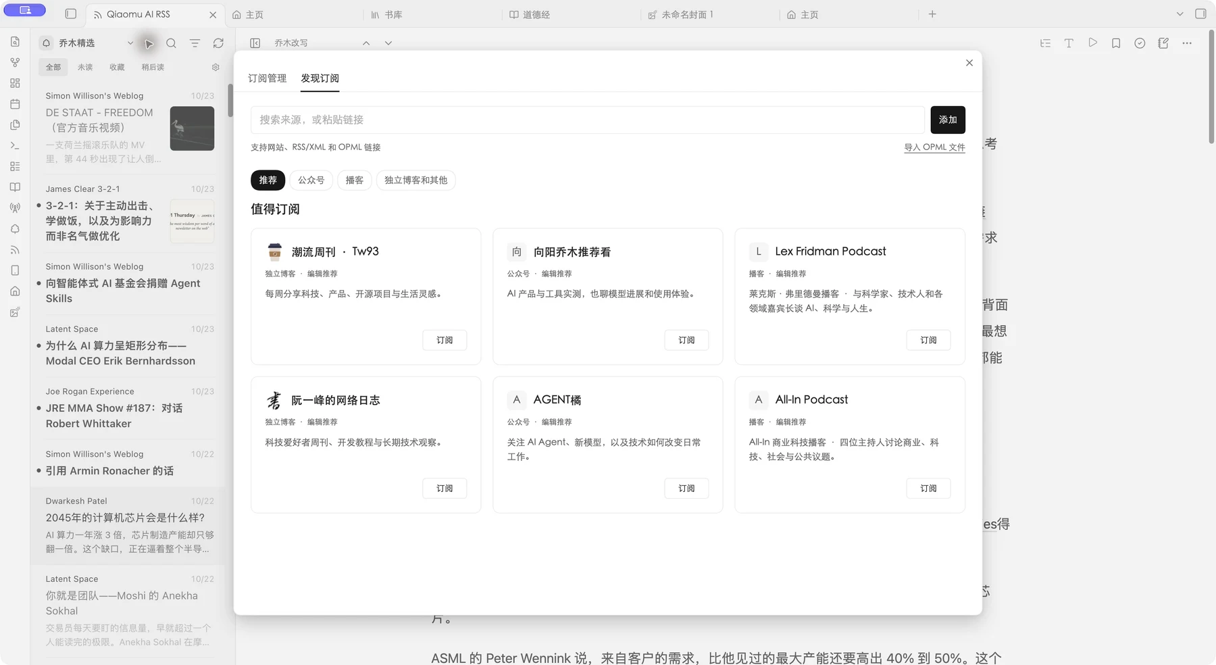Select the 未读 filter tab

[85, 68]
